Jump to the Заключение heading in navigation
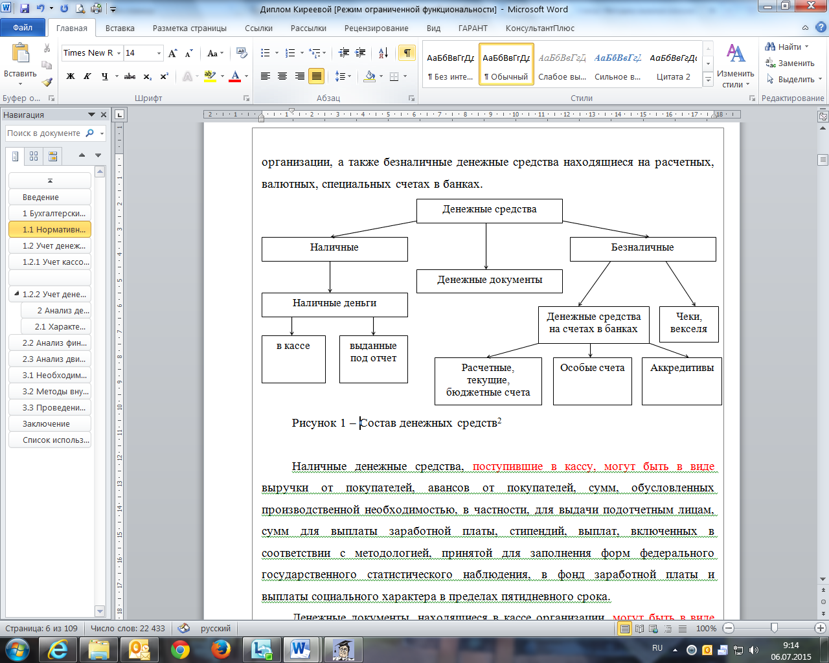 tap(46, 424)
